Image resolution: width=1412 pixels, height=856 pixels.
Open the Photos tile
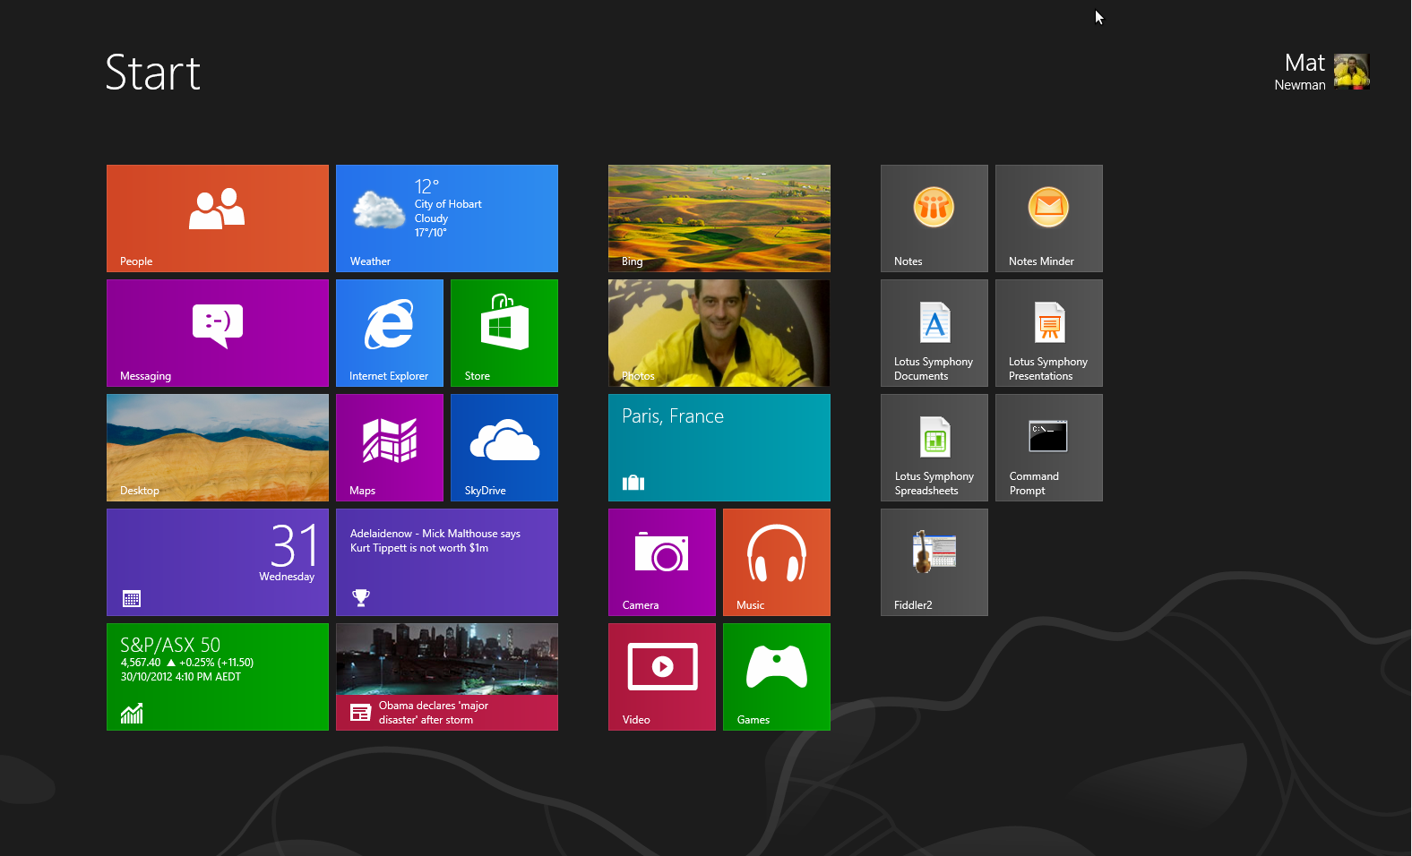point(719,333)
